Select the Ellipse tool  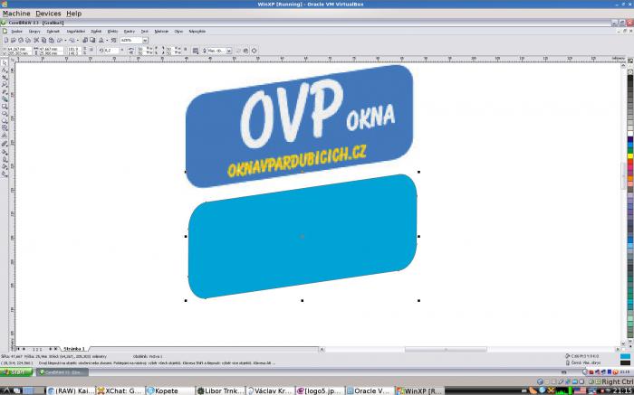[x=5, y=114]
